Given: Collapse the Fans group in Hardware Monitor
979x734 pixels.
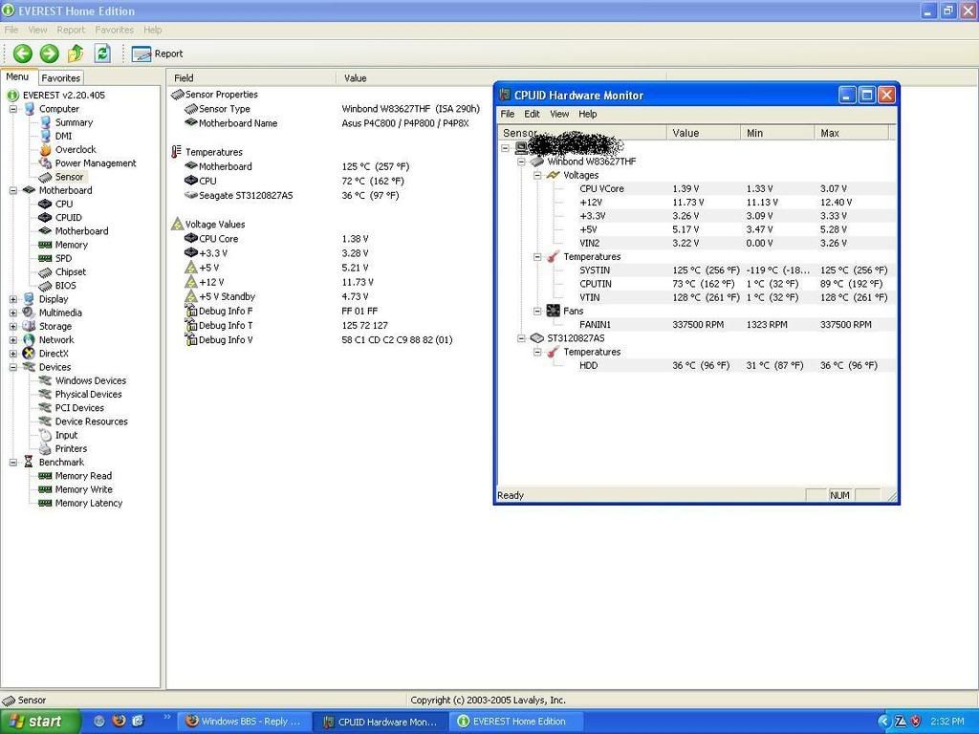Looking at the screenshot, I should point(537,311).
